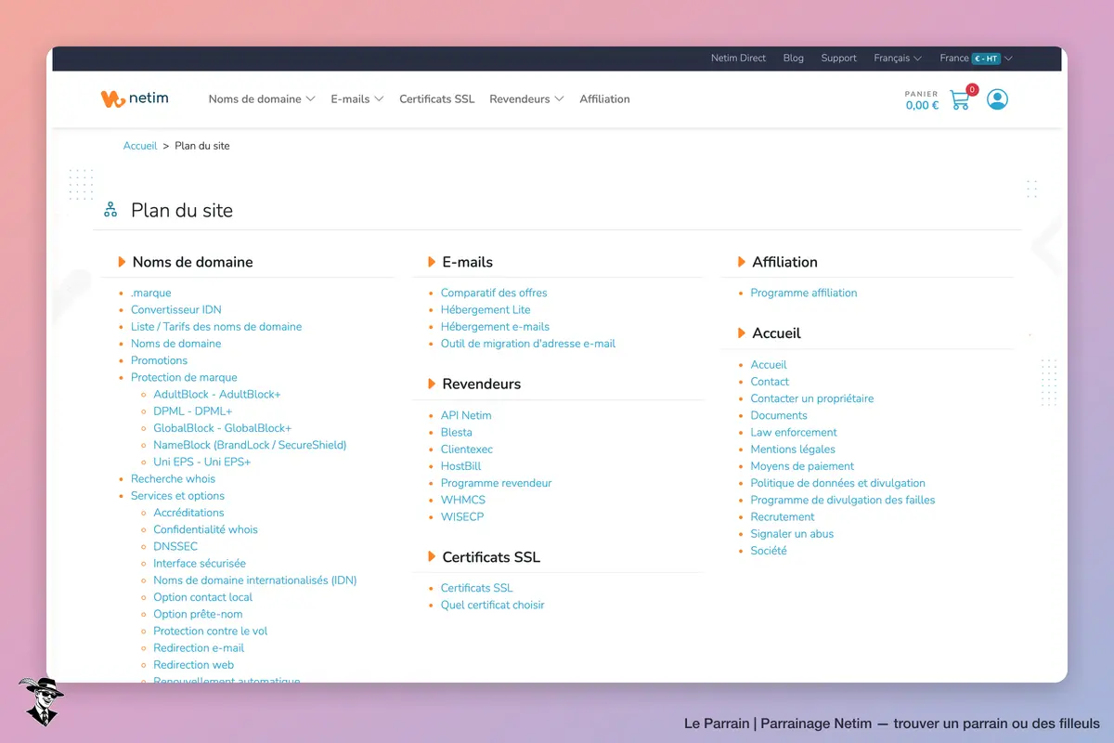
Task: Click the orange arrow beside Noms de domaine heading
Action: click(122, 262)
